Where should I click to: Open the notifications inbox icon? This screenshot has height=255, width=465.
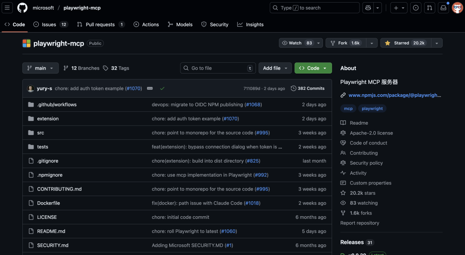(x=443, y=8)
